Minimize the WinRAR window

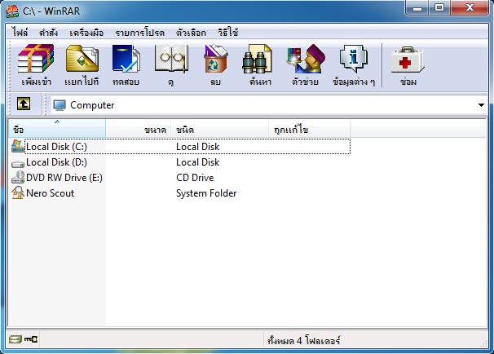[x=417, y=8]
